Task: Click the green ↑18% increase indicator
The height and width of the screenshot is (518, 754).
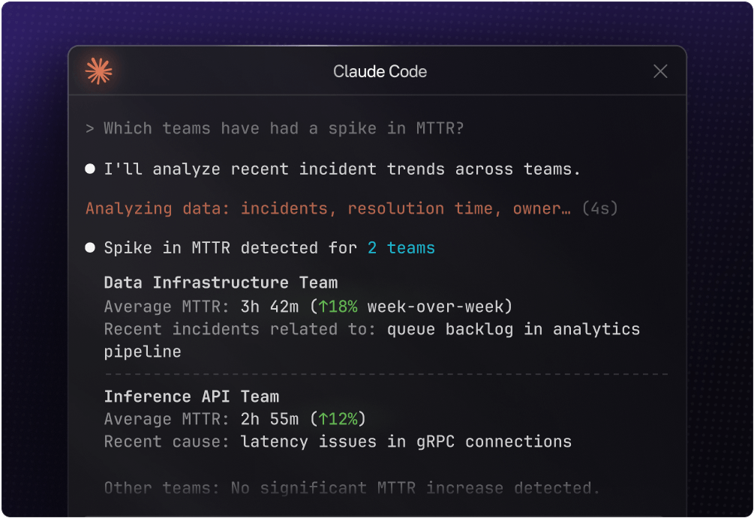Action: coord(339,307)
